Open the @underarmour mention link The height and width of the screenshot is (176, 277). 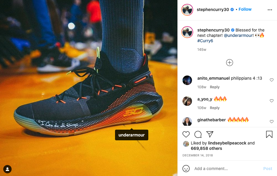pyautogui.click(x=239, y=35)
